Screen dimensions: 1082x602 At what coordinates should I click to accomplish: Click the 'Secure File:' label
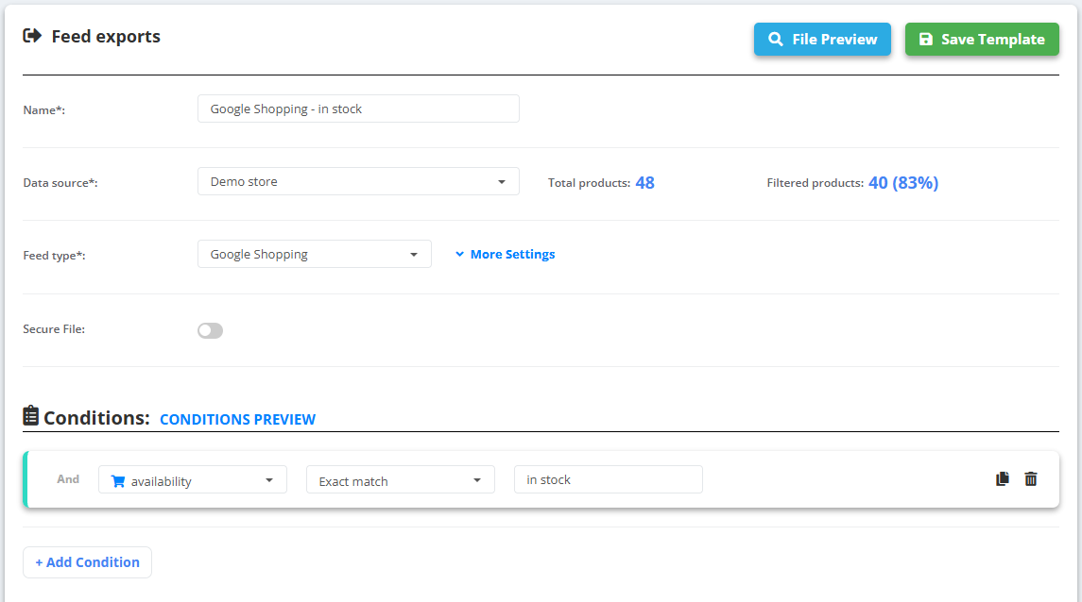coord(54,329)
